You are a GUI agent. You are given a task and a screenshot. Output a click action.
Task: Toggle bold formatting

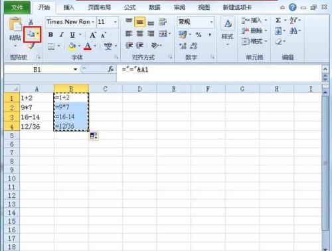coord(50,35)
